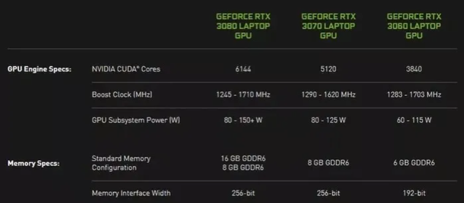The height and width of the screenshot is (203, 464).
Task: Click the 192-bit memory interface value
Action: coord(414,193)
